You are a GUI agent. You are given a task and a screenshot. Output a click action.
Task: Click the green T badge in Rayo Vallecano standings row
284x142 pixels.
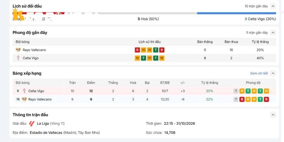pyautogui.click(x=260, y=99)
